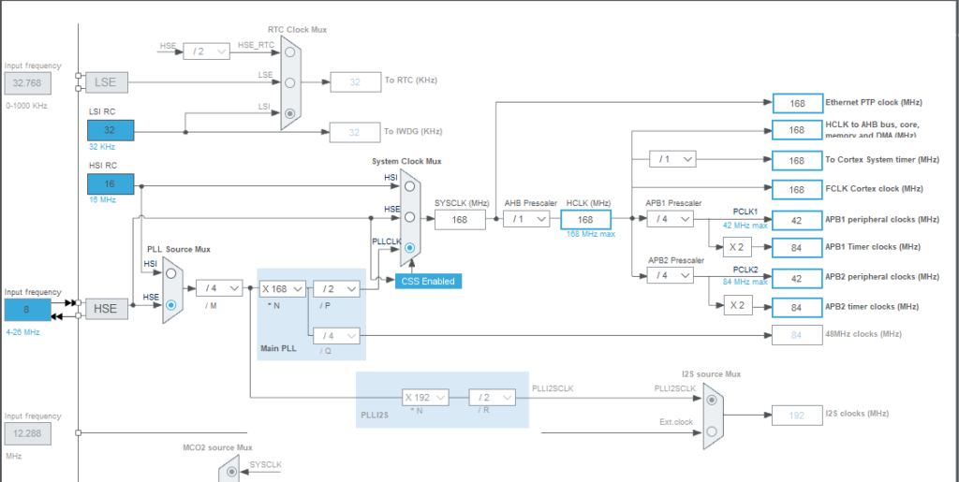Select LSI in RTC Clock Mux

[x=290, y=113]
